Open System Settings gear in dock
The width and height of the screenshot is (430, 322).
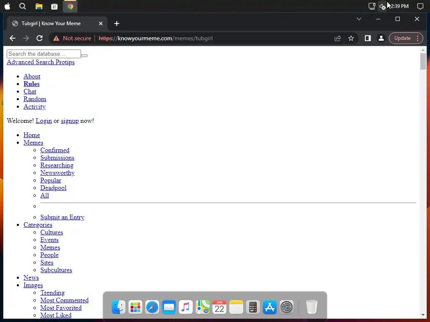286,307
